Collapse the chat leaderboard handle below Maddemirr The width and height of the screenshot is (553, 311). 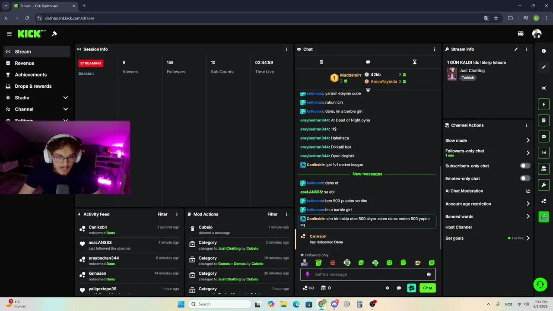(368, 90)
